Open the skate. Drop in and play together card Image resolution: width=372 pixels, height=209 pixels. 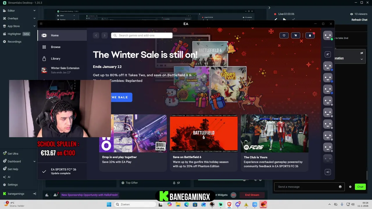point(133,142)
